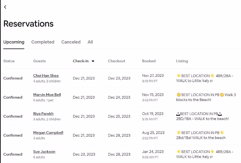Screen dimensions: 241x163
Task: Click the Listing column header
Action: [x=182, y=61]
